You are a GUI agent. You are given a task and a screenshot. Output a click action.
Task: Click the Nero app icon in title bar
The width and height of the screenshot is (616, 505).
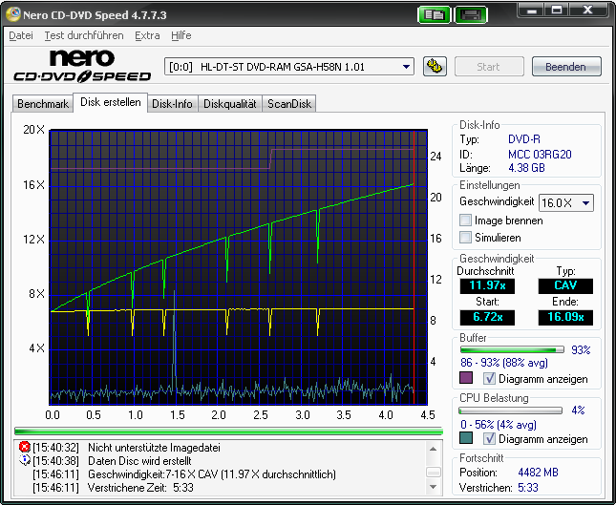point(12,14)
